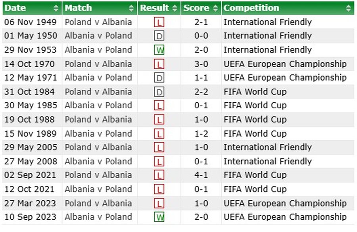This screenshot has height=232, width=357.
Task: Click the sort arrows in the Score header
Action: pos(215,8)
